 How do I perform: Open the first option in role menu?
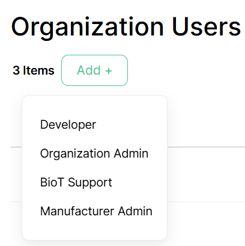point(68,125)
